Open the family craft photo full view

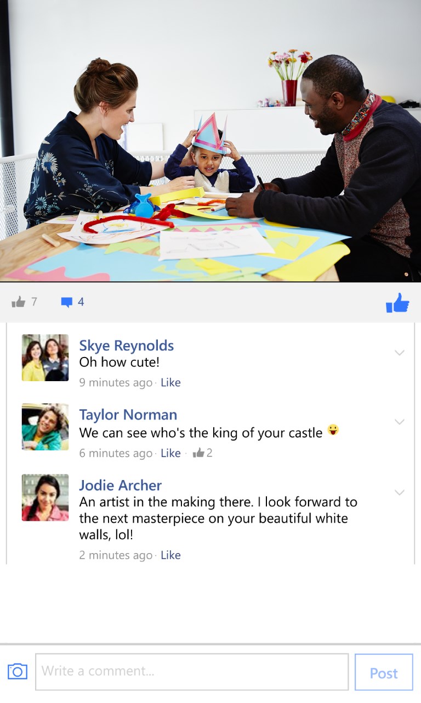click(x=210, y=141)
